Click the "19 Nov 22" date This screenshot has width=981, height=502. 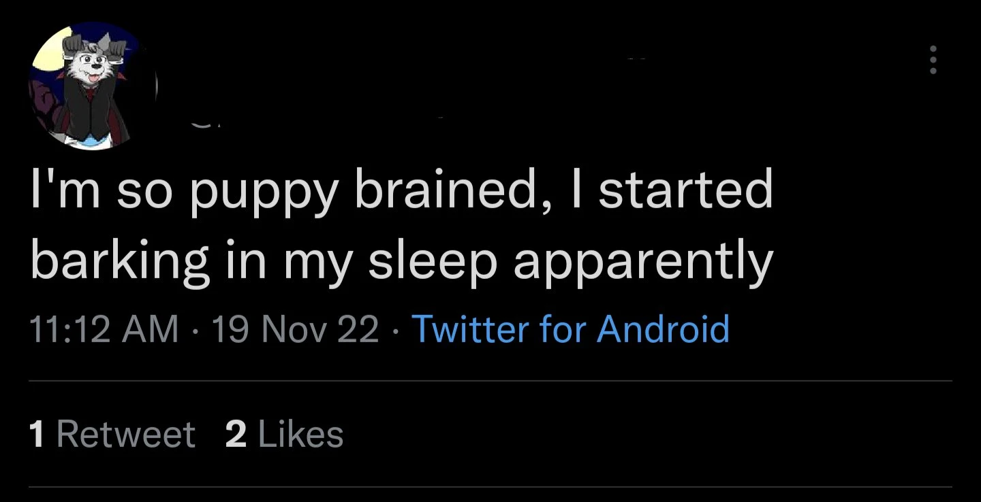[x=295, y=329]
